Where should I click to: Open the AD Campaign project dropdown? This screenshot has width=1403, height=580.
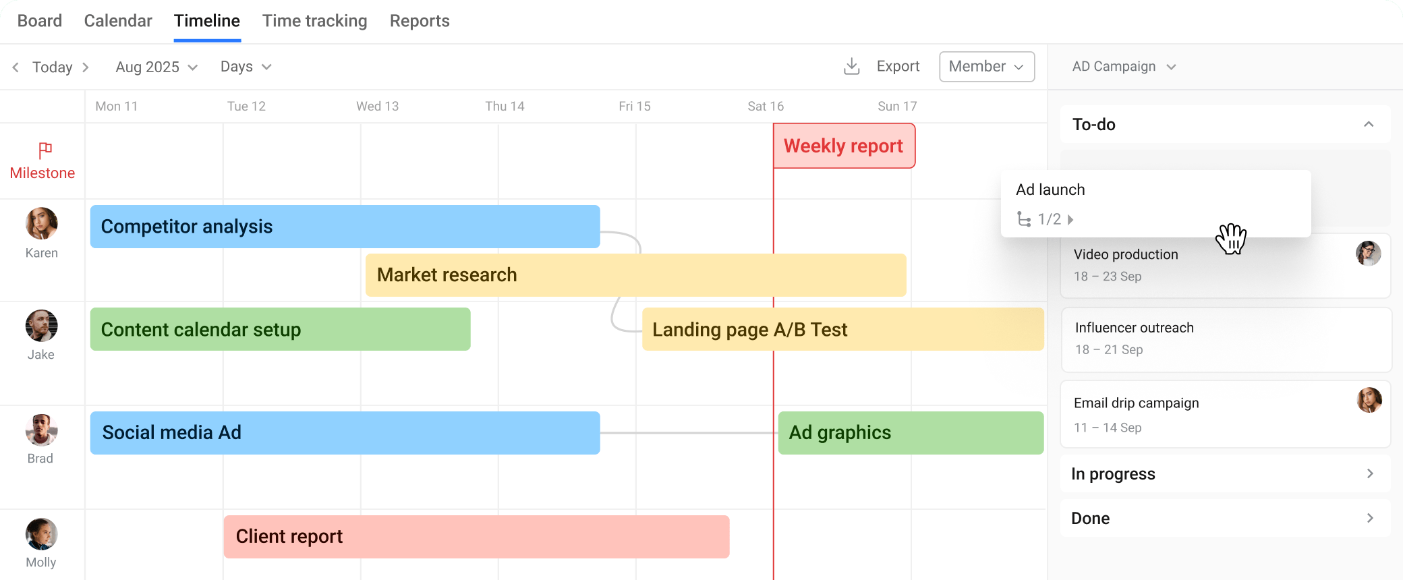(1124, 67)
